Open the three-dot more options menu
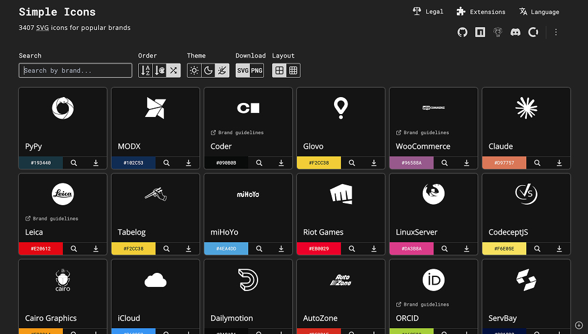 click(x=556, y=32)
